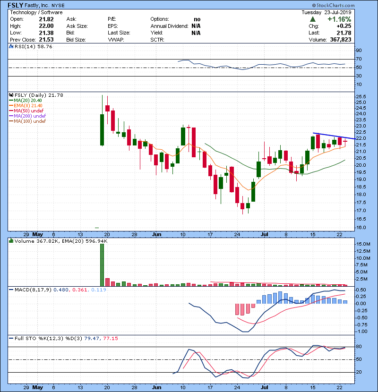Click the Low value 21.38

tap(46, 33)
